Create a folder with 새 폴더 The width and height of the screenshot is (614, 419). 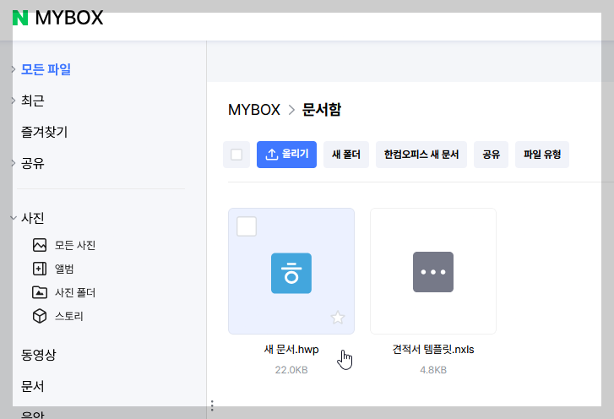[346, 155]
